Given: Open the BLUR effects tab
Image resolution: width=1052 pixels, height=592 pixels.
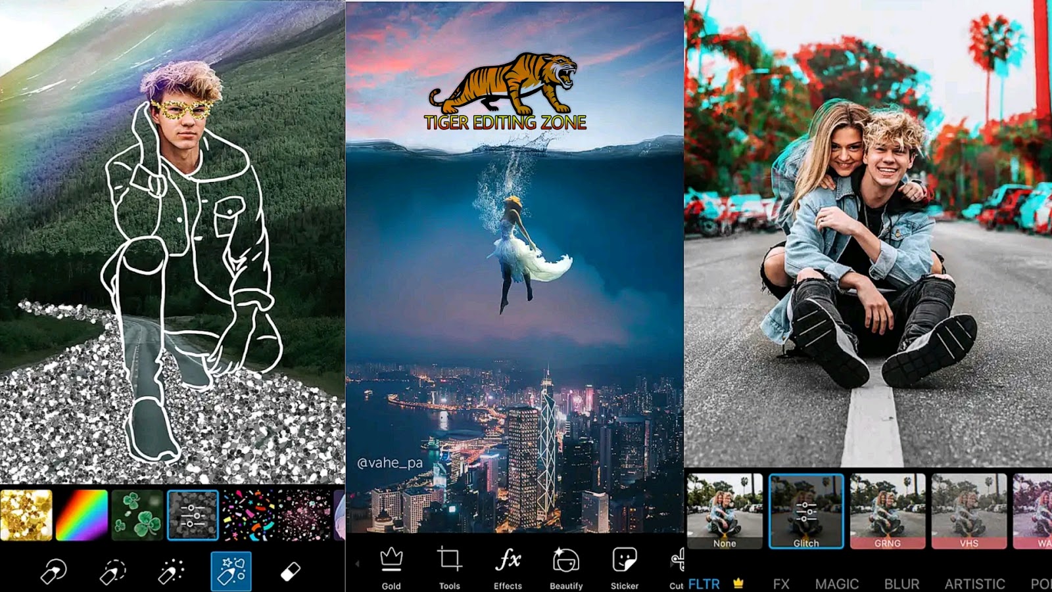Looking at the screenshot, I should [x=901, y=583].
